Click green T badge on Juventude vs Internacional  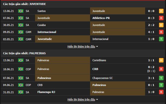(161, 39)
